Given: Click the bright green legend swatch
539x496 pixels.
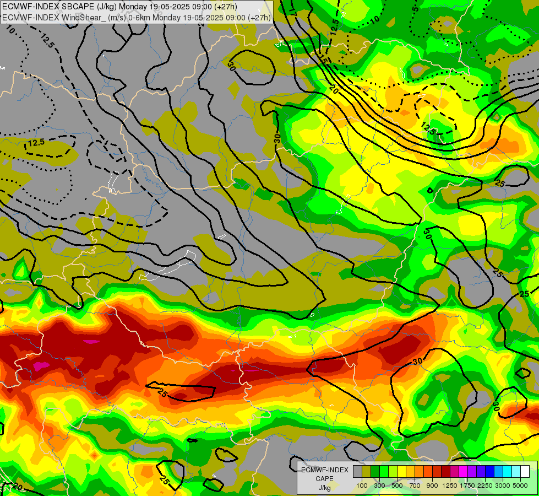Looking at the screenshot, I should (x=384, y=472).
